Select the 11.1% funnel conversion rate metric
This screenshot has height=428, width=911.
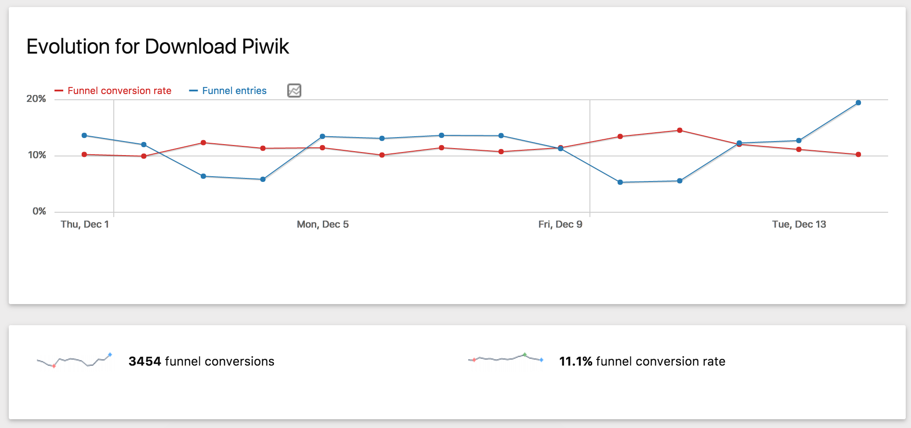pyautogui.click(x=642, y=361)
